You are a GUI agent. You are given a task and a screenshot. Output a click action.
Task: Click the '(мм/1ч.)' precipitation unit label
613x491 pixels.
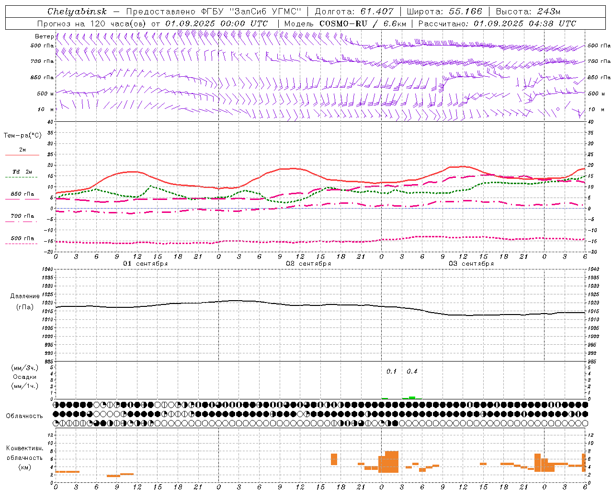pyautogui.click(x=25, y=386)
